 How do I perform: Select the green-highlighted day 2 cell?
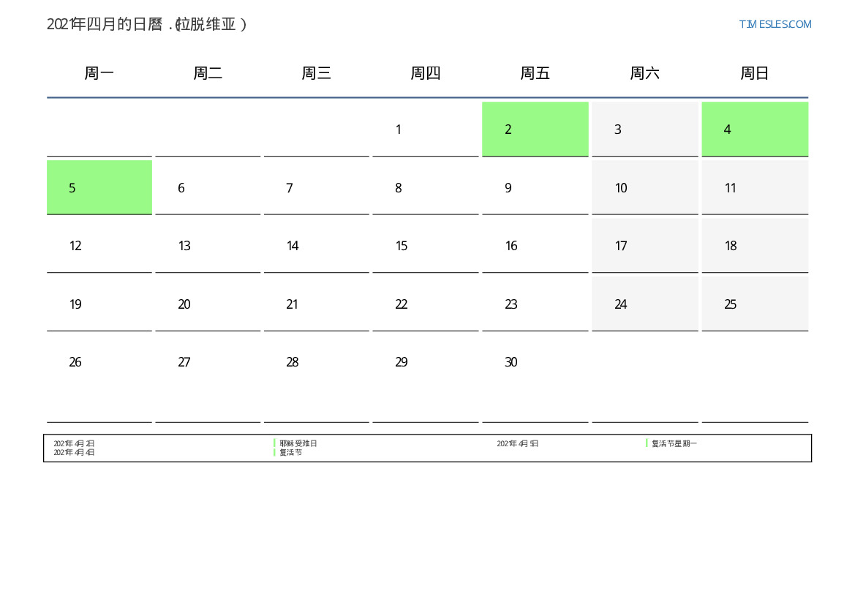click(535, 129)
